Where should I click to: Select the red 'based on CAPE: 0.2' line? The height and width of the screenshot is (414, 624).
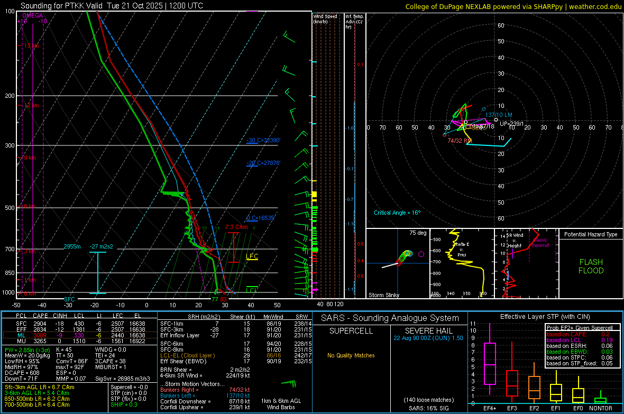pyautogui.click(x=578, y=334)
